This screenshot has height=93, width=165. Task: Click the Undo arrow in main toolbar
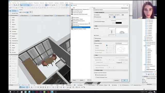tap(10, 5)
